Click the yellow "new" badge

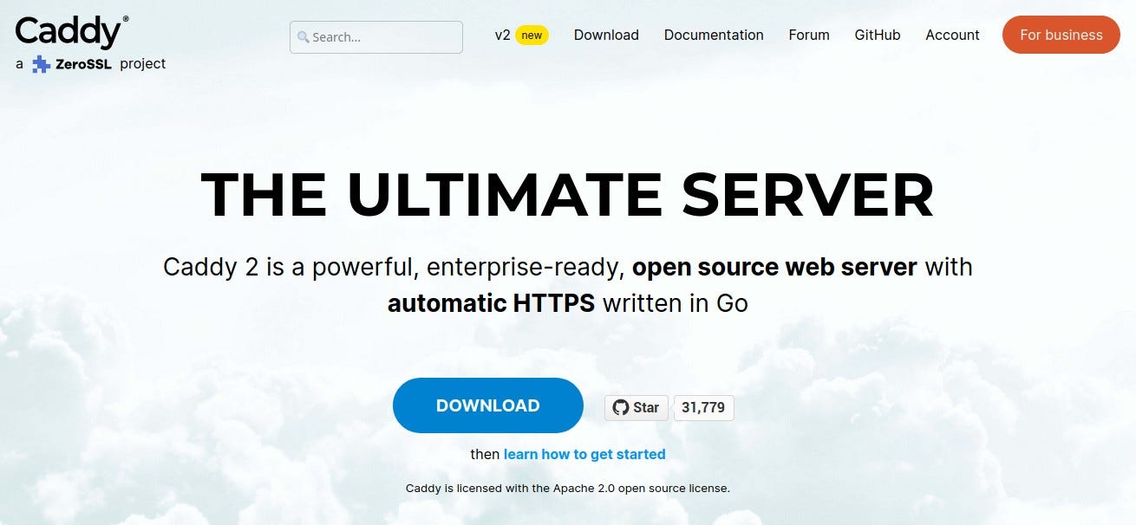pos(532,36)
